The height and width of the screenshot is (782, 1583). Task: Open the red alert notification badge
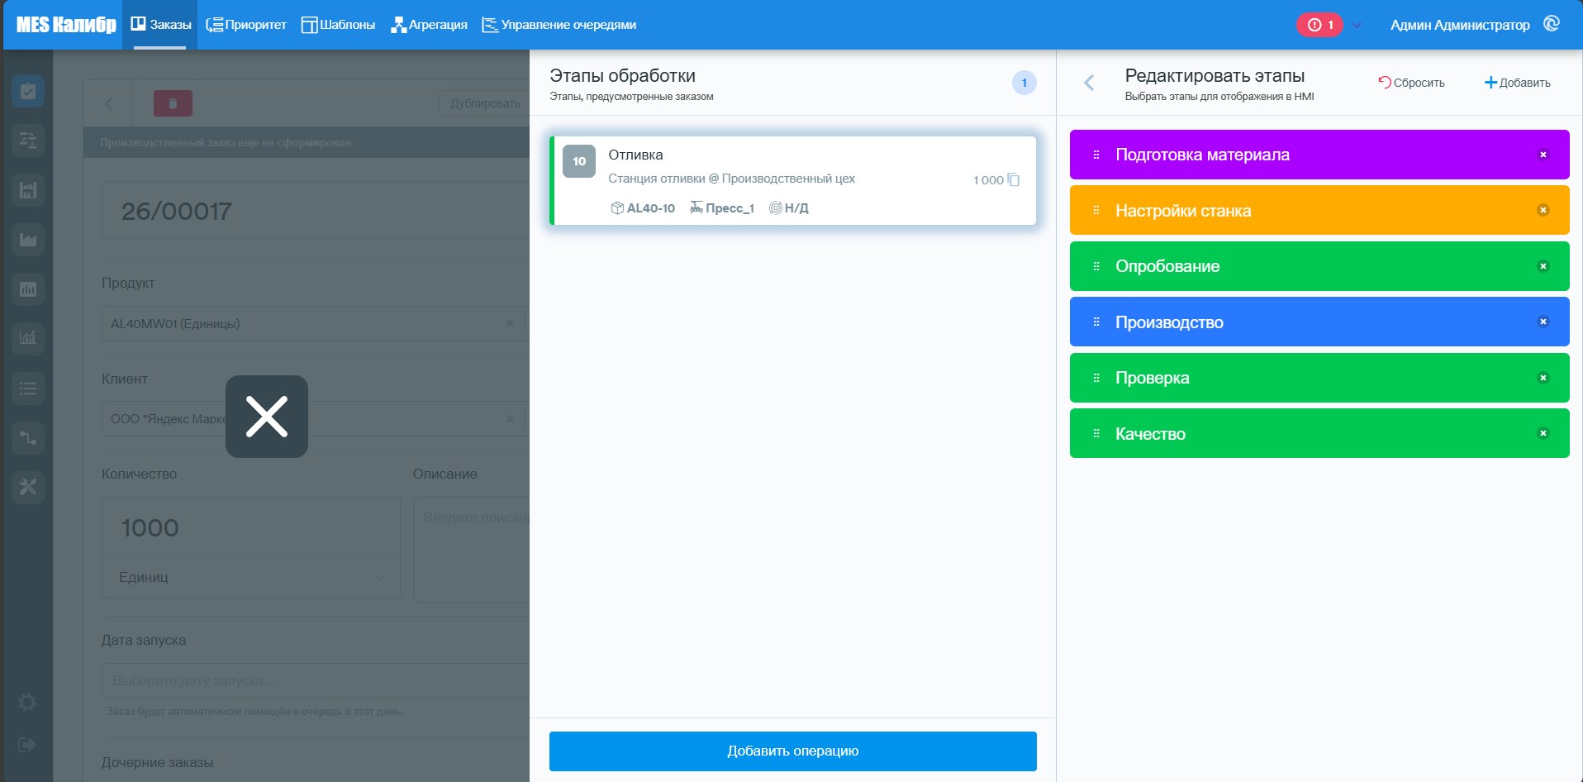click(x=1319, y=25)
